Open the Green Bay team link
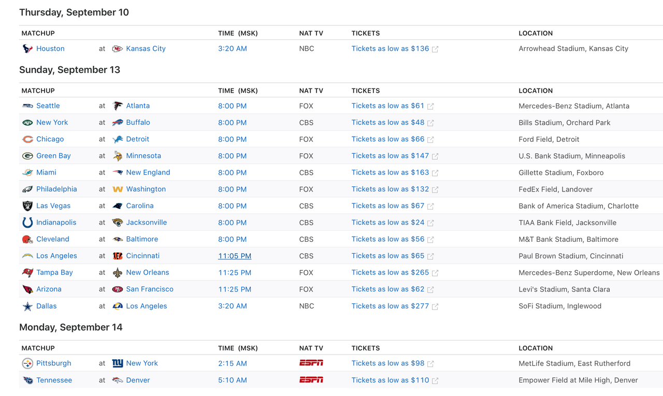 coord(53,156)
